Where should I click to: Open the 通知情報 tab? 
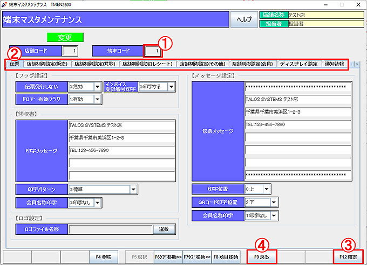point(335,64)
